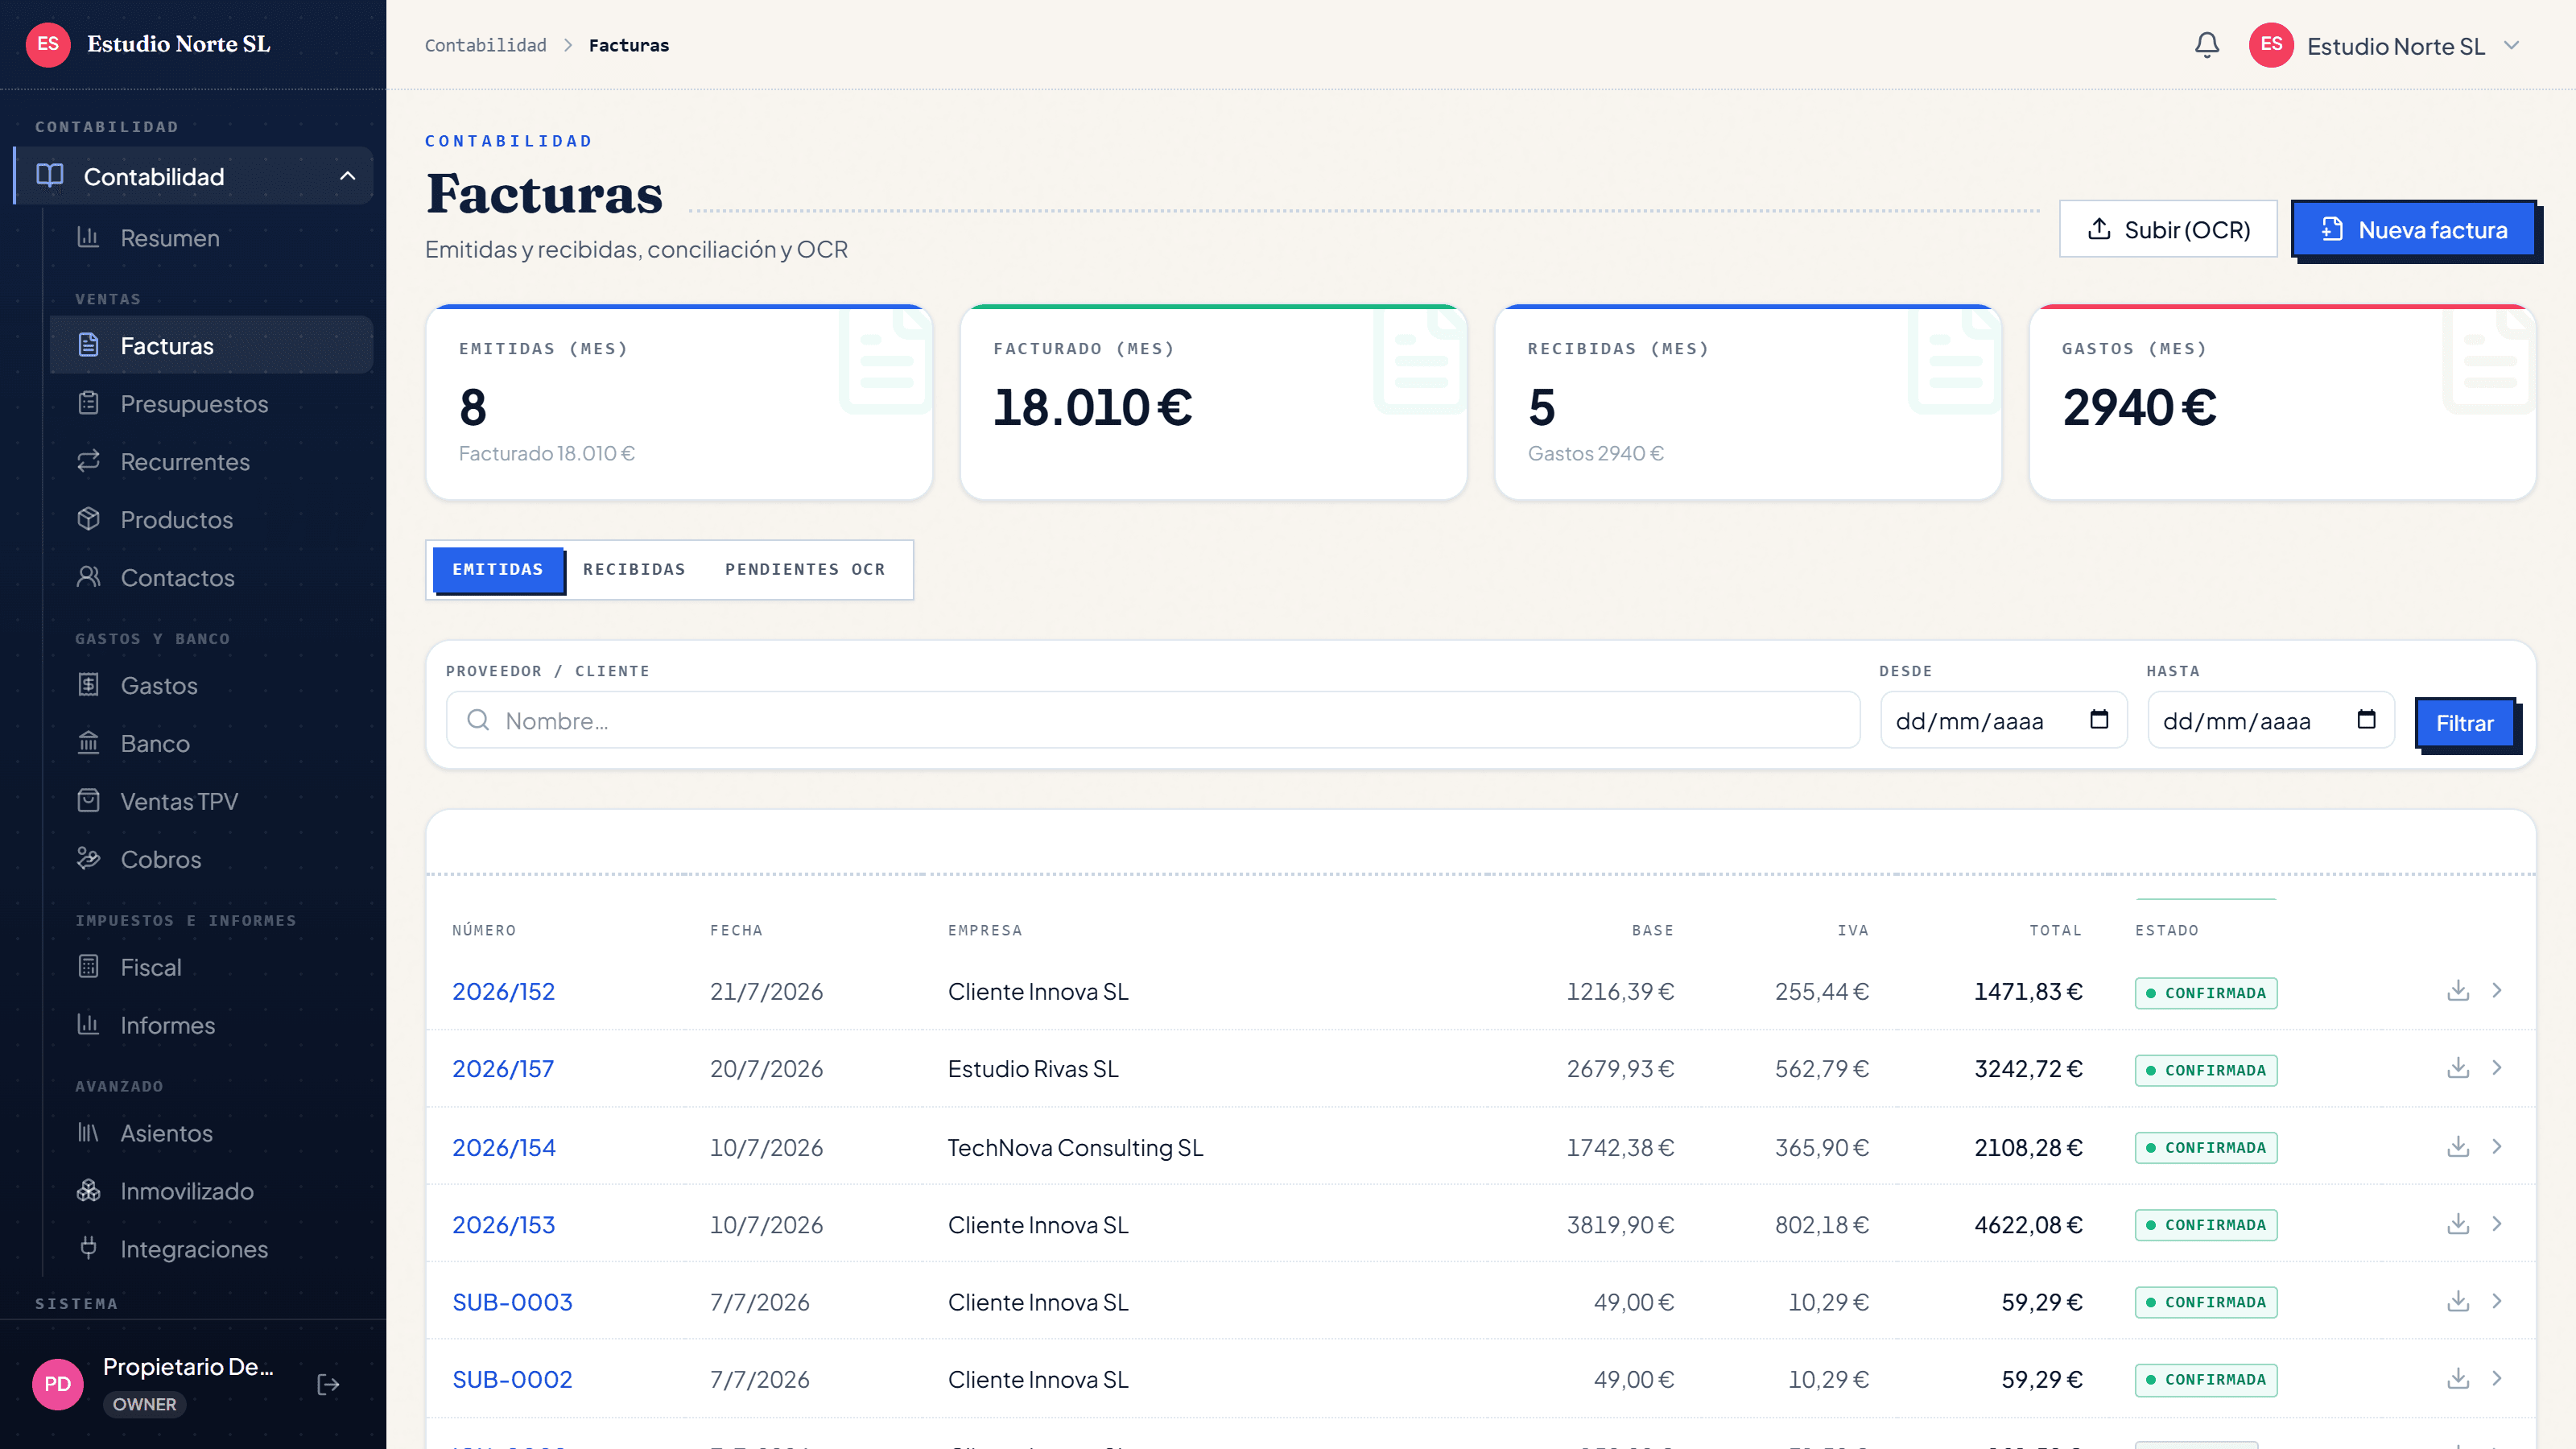Go to Contabilidad breadcrumb
The image size is (2576, 1449).
tap(485, 45)
